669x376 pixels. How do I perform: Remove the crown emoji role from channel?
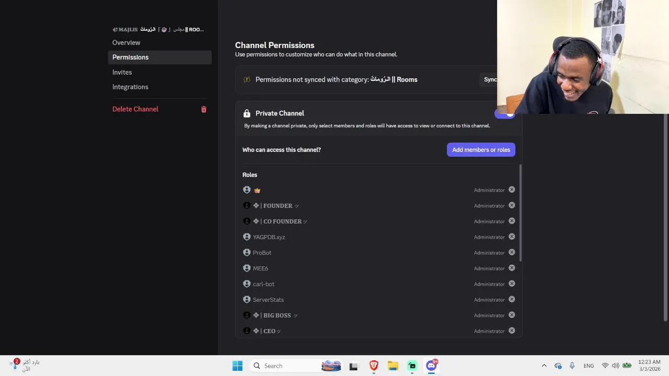(x=512, y=190)
